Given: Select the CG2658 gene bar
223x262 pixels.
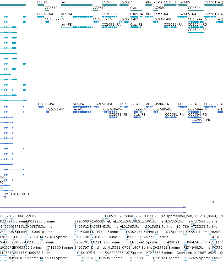Looking at the screenshot, I should tap(110, 5).
